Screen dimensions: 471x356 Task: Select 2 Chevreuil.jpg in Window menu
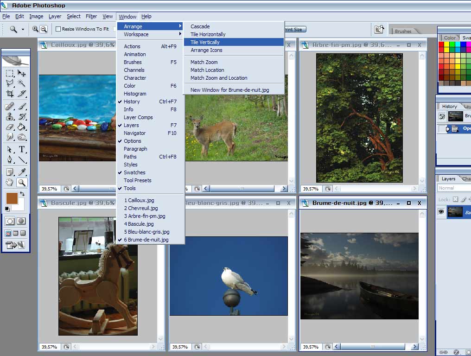coord(150,208)
